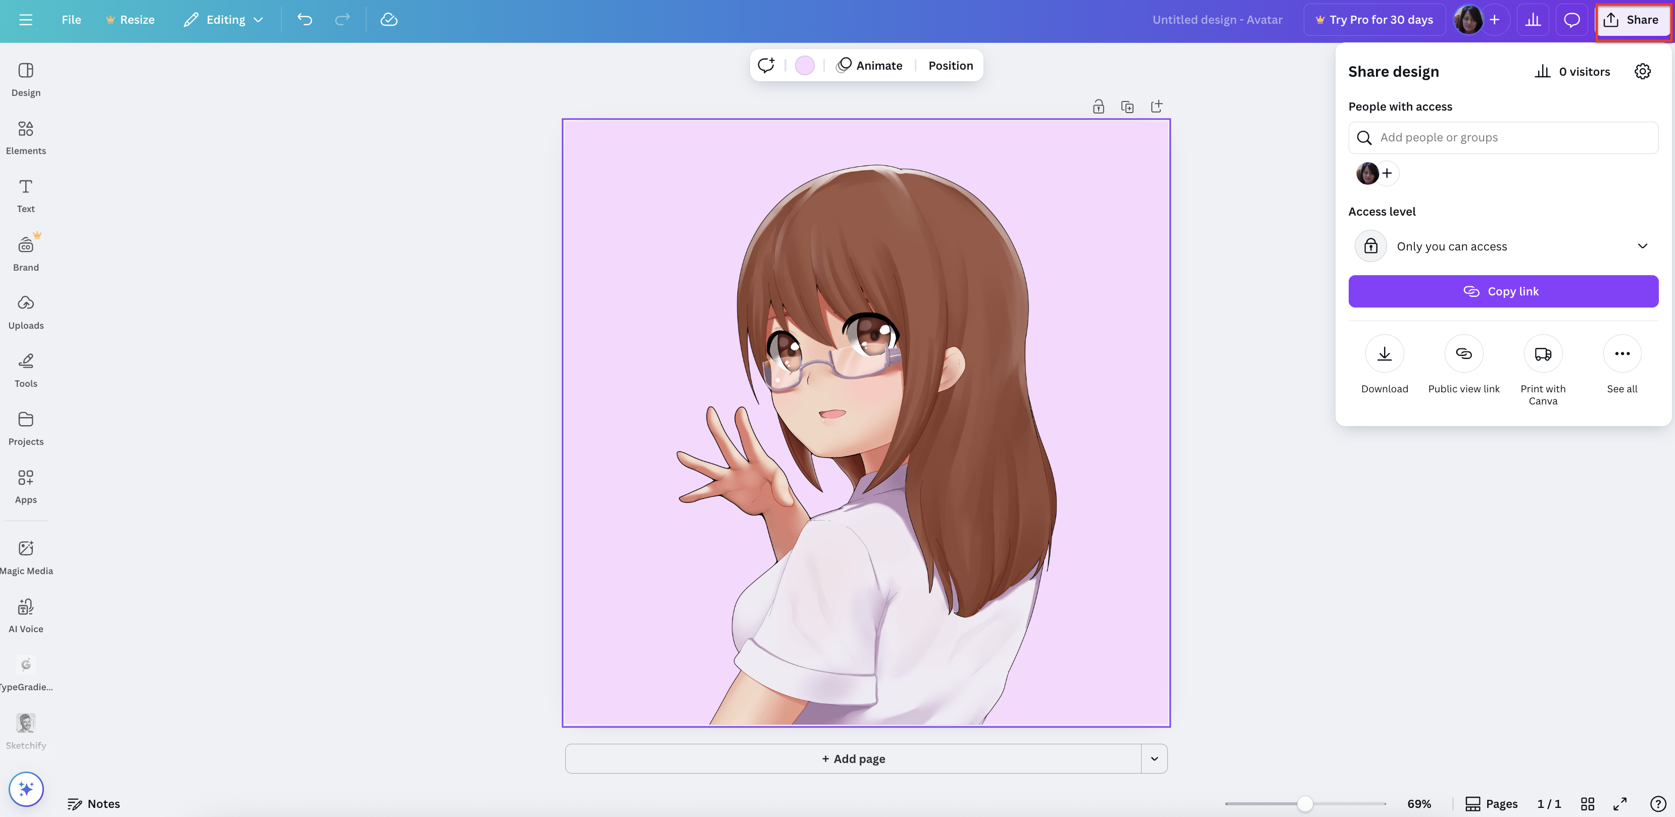Duplicate page using icon above canvas
Image resolution: width=1675 pixels, height=817 pixels.
[1127, 107]
